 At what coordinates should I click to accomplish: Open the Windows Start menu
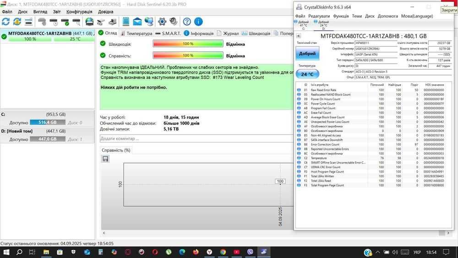pyautogui.click(x=6, y=252)
